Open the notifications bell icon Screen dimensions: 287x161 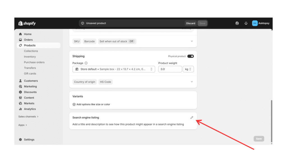coord(246,23)
